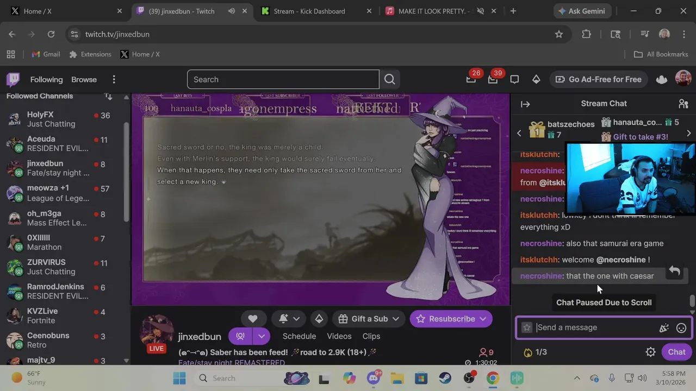696x391 pixels.
Task: Show next gift leaderboard entry arrow
Action: tap(689, 134)
